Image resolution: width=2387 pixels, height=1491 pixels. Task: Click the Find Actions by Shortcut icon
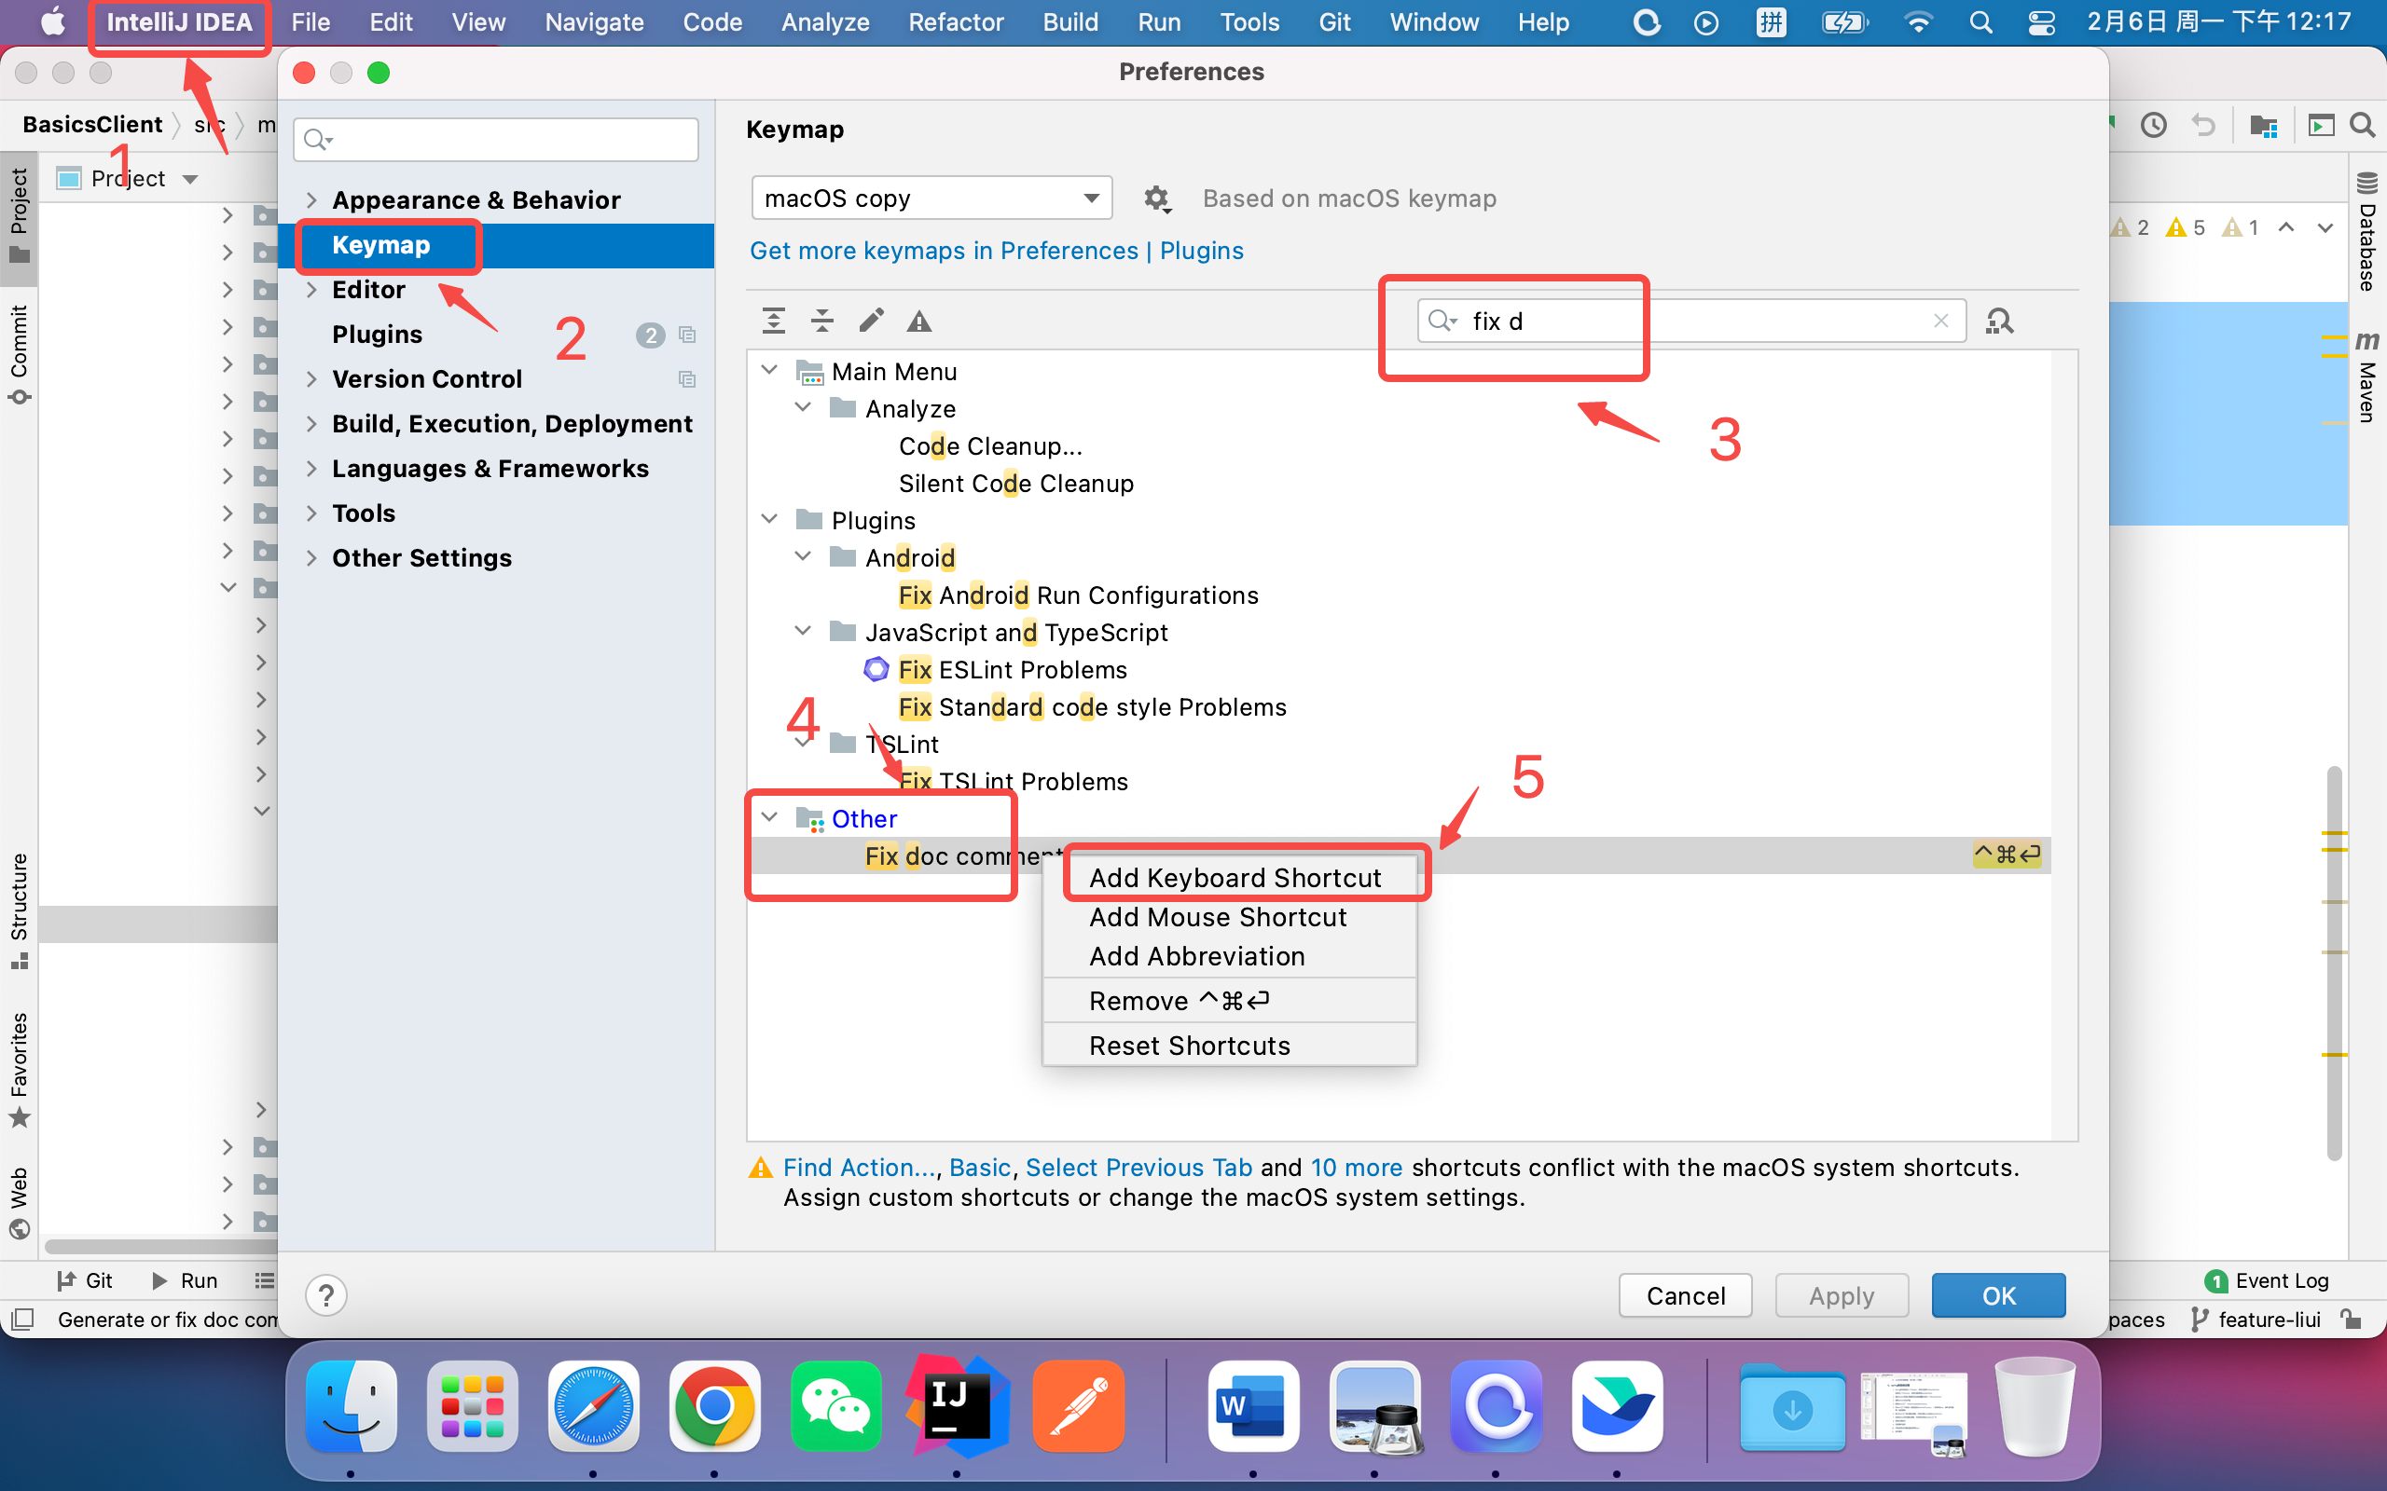(1999, 321)
